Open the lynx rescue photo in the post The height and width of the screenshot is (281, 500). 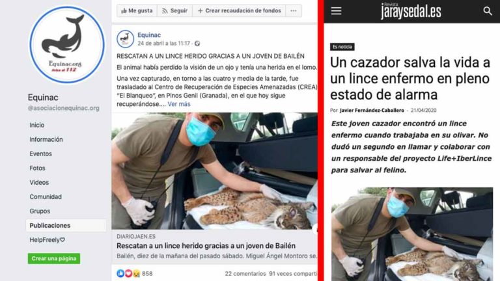(214, 171)
